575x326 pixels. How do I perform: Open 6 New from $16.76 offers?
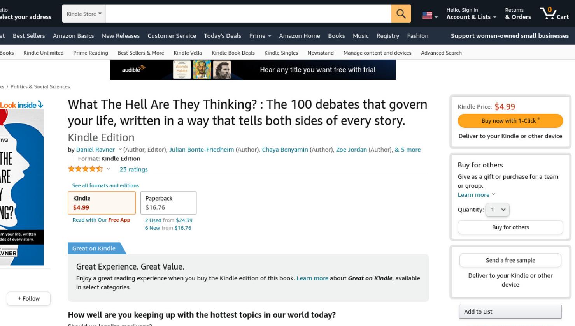[168, 228]
